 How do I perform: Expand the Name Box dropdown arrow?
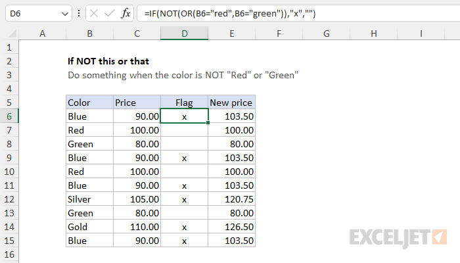(65, 14)
